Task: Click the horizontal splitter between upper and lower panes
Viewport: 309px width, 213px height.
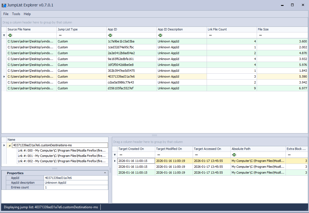Action: pos(154,135)
